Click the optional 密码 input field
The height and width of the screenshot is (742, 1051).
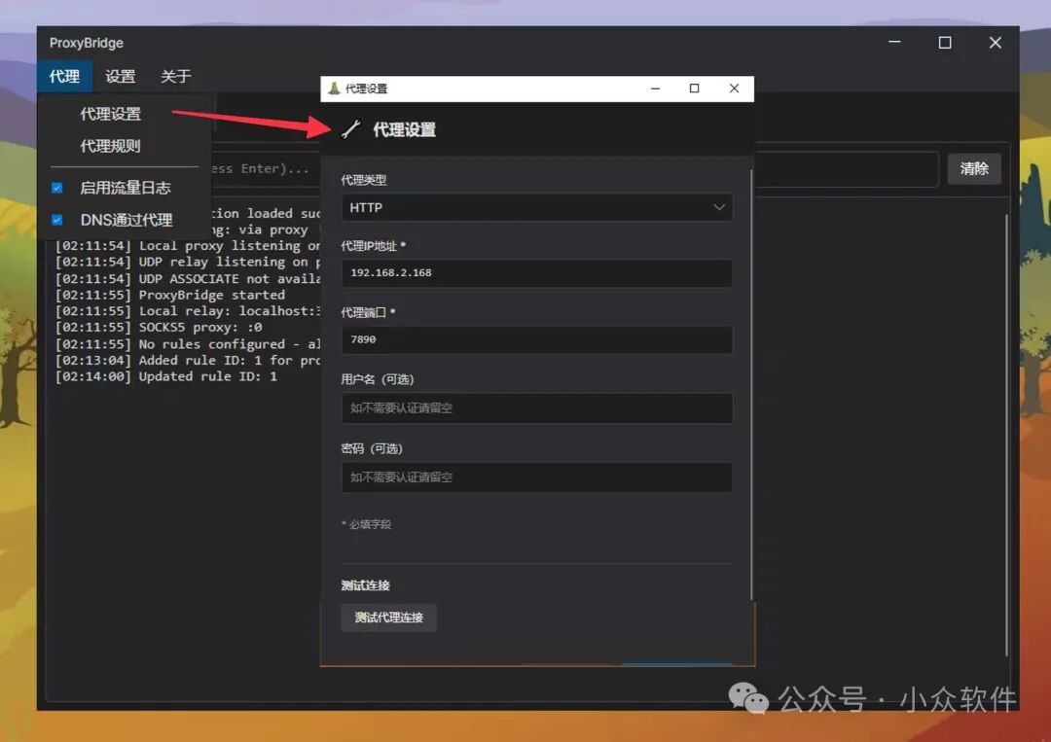pyautogui.click(x=536, y=477)
